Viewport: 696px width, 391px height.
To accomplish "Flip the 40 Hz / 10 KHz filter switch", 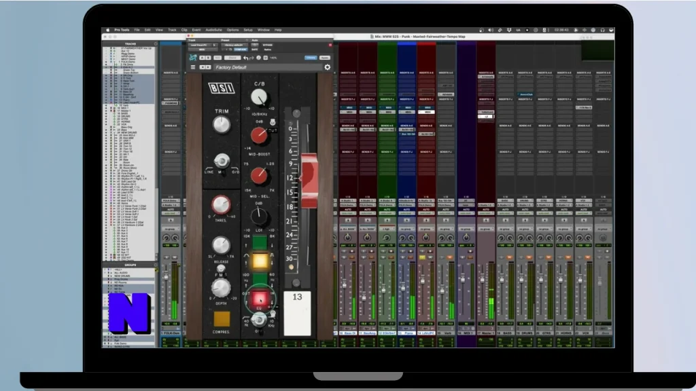I will [x=258, y=320].
